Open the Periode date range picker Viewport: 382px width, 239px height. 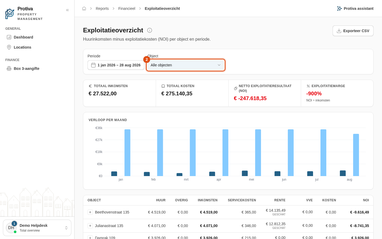(x=116, y=65)
